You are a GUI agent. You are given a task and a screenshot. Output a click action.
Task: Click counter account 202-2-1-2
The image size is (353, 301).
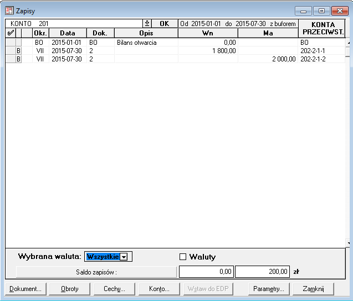click(x=321, y=59)
